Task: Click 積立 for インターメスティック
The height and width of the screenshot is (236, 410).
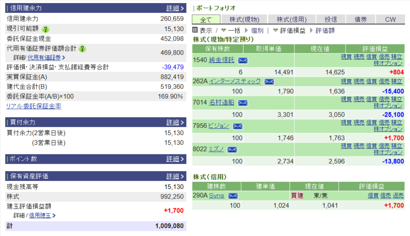Action: (397, 81)
